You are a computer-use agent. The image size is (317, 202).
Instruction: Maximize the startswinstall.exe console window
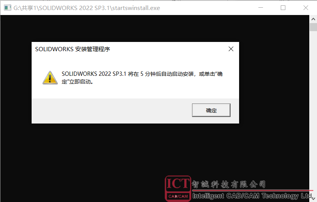283,8
